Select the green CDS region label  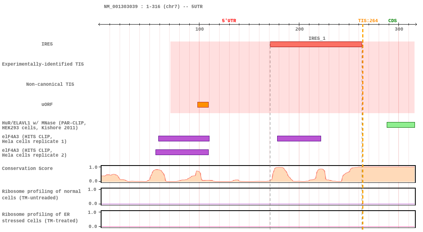pos(392,21)
